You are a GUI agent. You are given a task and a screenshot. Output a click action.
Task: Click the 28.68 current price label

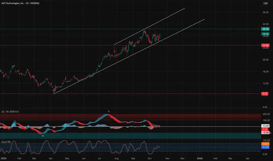(265, 34)
